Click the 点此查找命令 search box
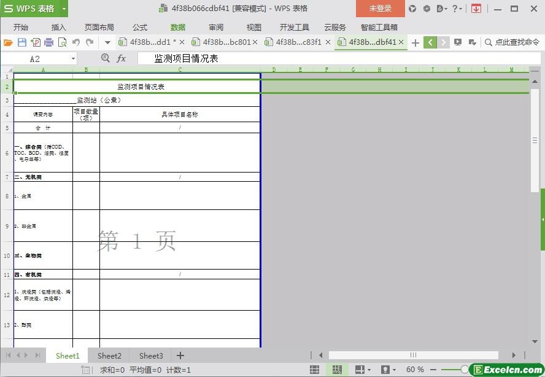545x377 pixels. pyautogui.click(x=514, y=42)
